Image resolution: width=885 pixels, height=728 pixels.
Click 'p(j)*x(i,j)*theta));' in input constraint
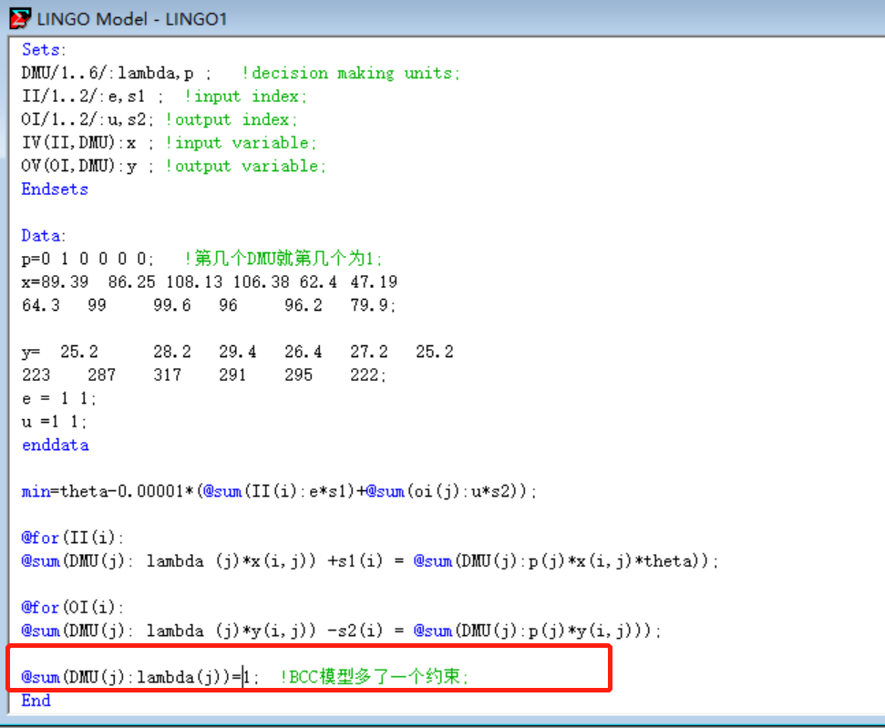tap(623, 561)
